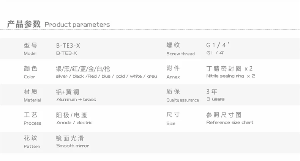Select the Color label
Screen dimensions: 300x161
(x=29, y=77)
